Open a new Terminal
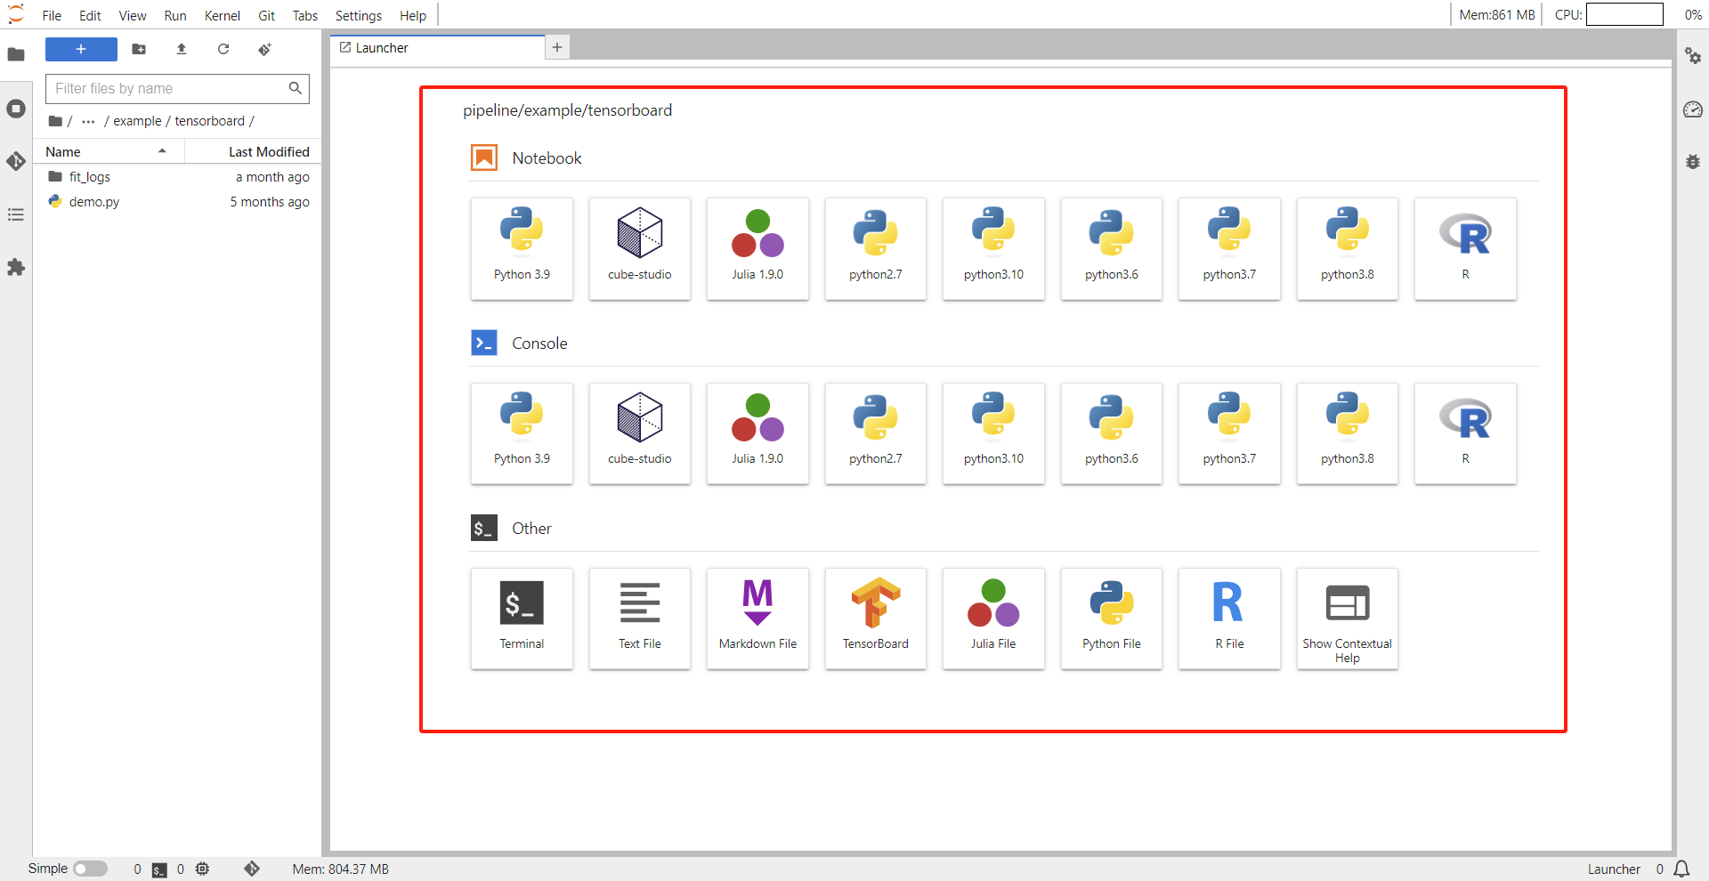 tap(522, 618)
